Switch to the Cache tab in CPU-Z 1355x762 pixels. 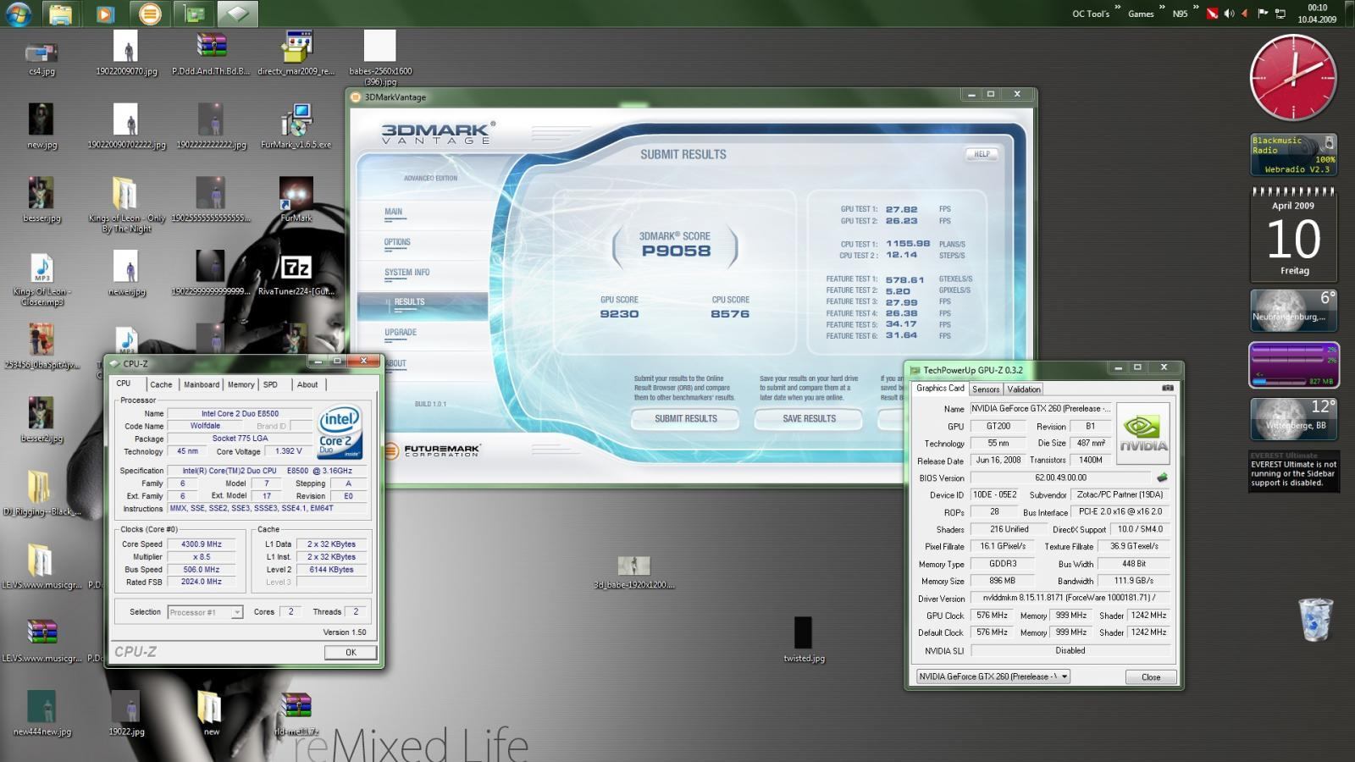[x=161, y=384]
